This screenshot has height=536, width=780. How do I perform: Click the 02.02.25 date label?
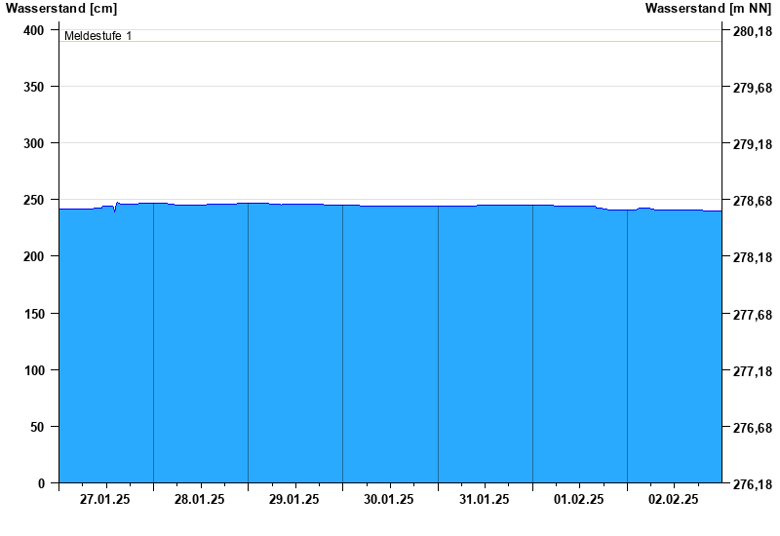[674, 500]
